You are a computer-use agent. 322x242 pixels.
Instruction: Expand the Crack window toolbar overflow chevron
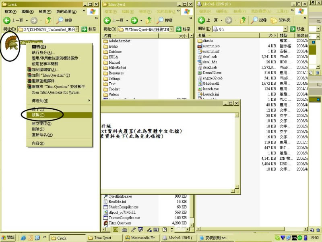point(96,18)
